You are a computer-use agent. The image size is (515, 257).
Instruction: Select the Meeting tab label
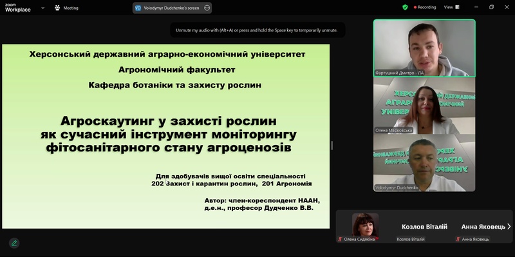coord(71,8)
